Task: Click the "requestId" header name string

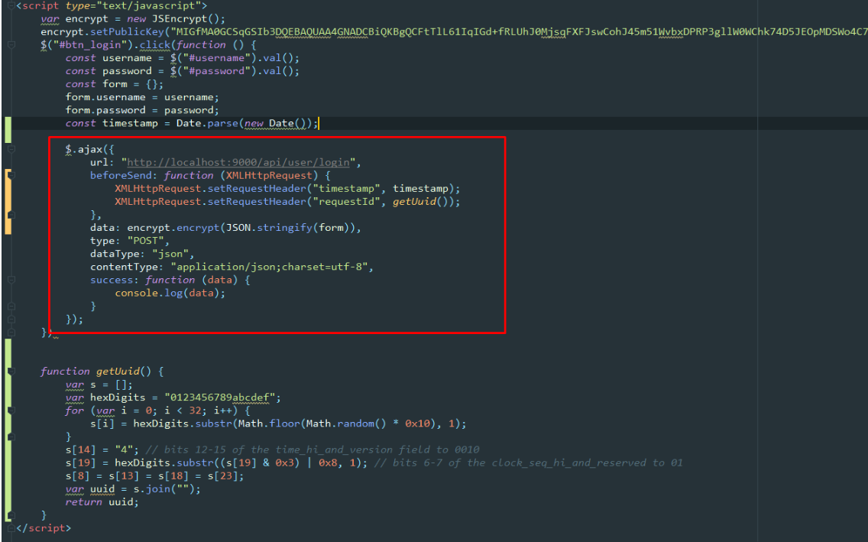Action: click(347, 202)
